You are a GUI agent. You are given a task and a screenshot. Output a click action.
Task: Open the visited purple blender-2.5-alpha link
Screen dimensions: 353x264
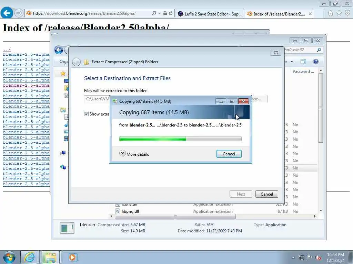(x=26, y=85)
